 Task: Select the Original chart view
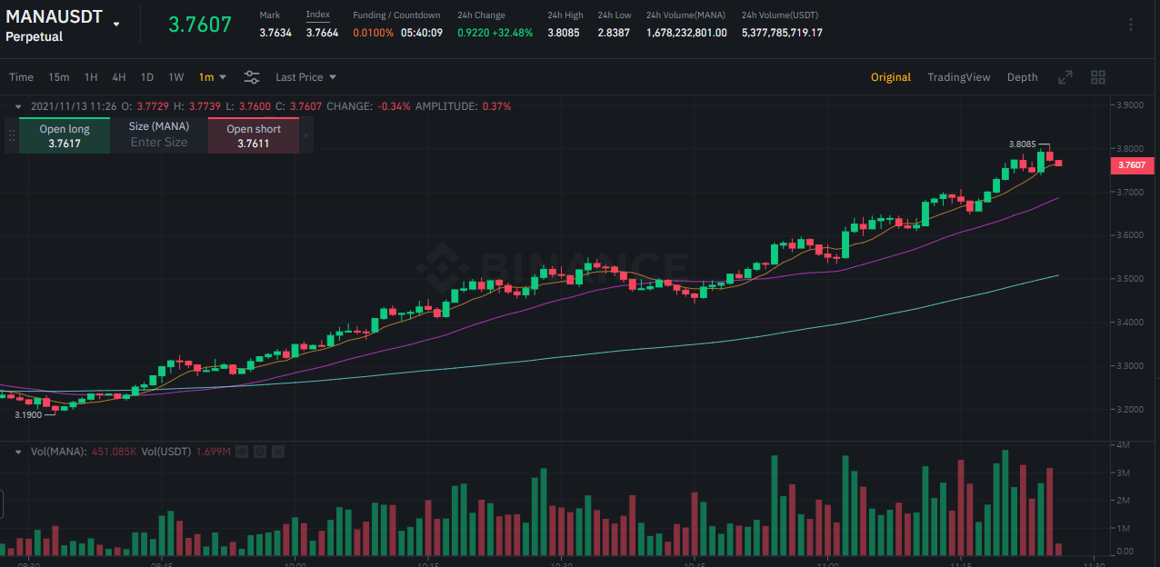[891, 77]
